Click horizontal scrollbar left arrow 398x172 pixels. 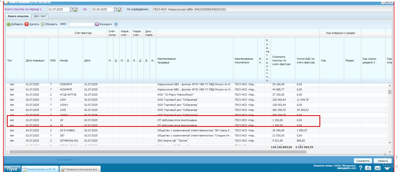tap(8, 152)
